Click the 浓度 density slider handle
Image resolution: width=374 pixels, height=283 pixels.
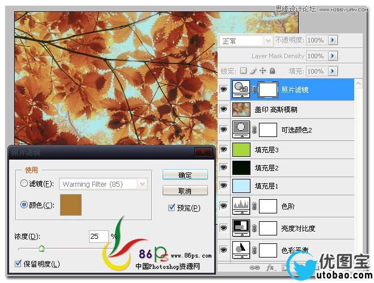41,248
